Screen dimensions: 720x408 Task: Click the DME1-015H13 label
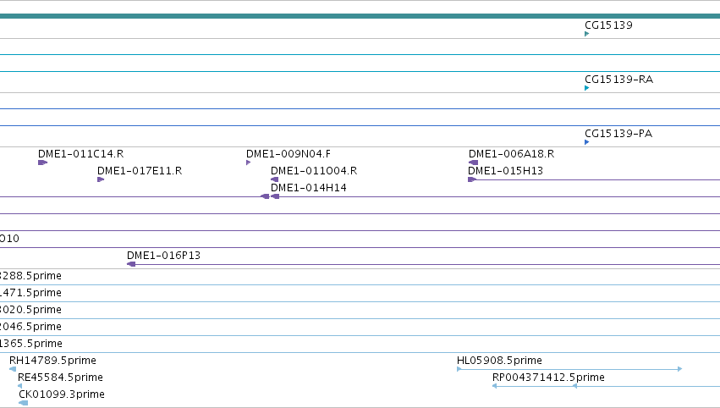point(505,171)
